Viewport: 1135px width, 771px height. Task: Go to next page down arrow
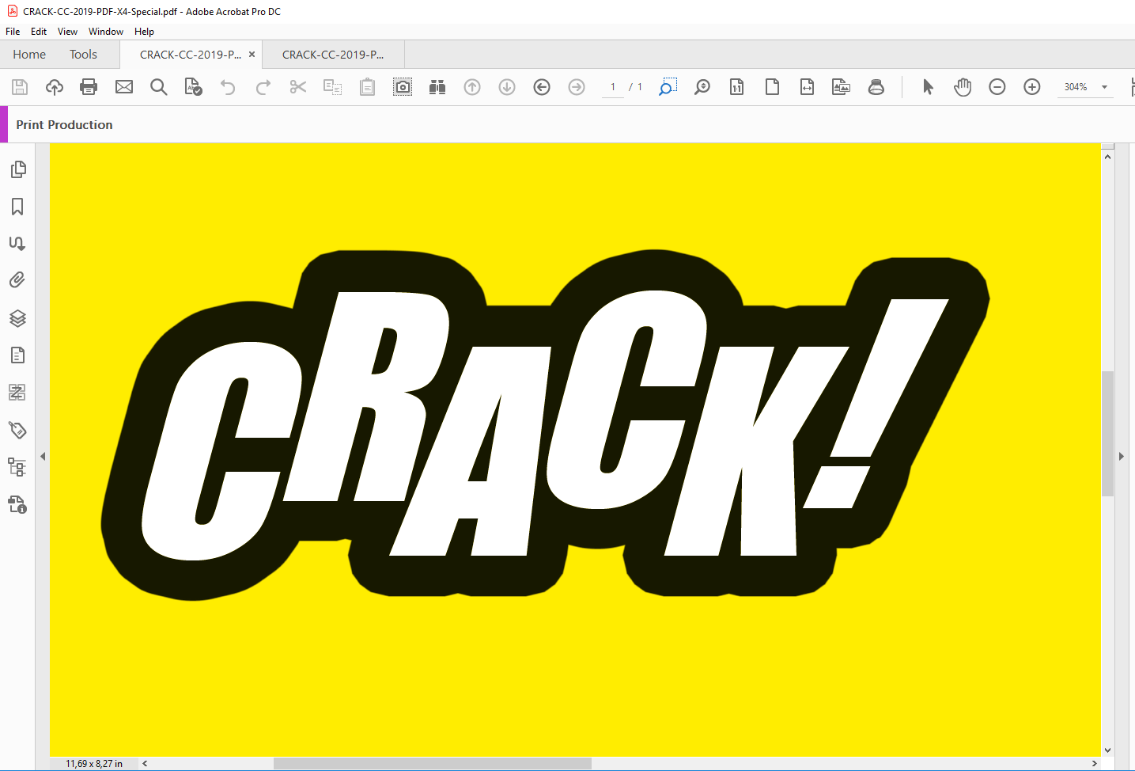point(507,87)
